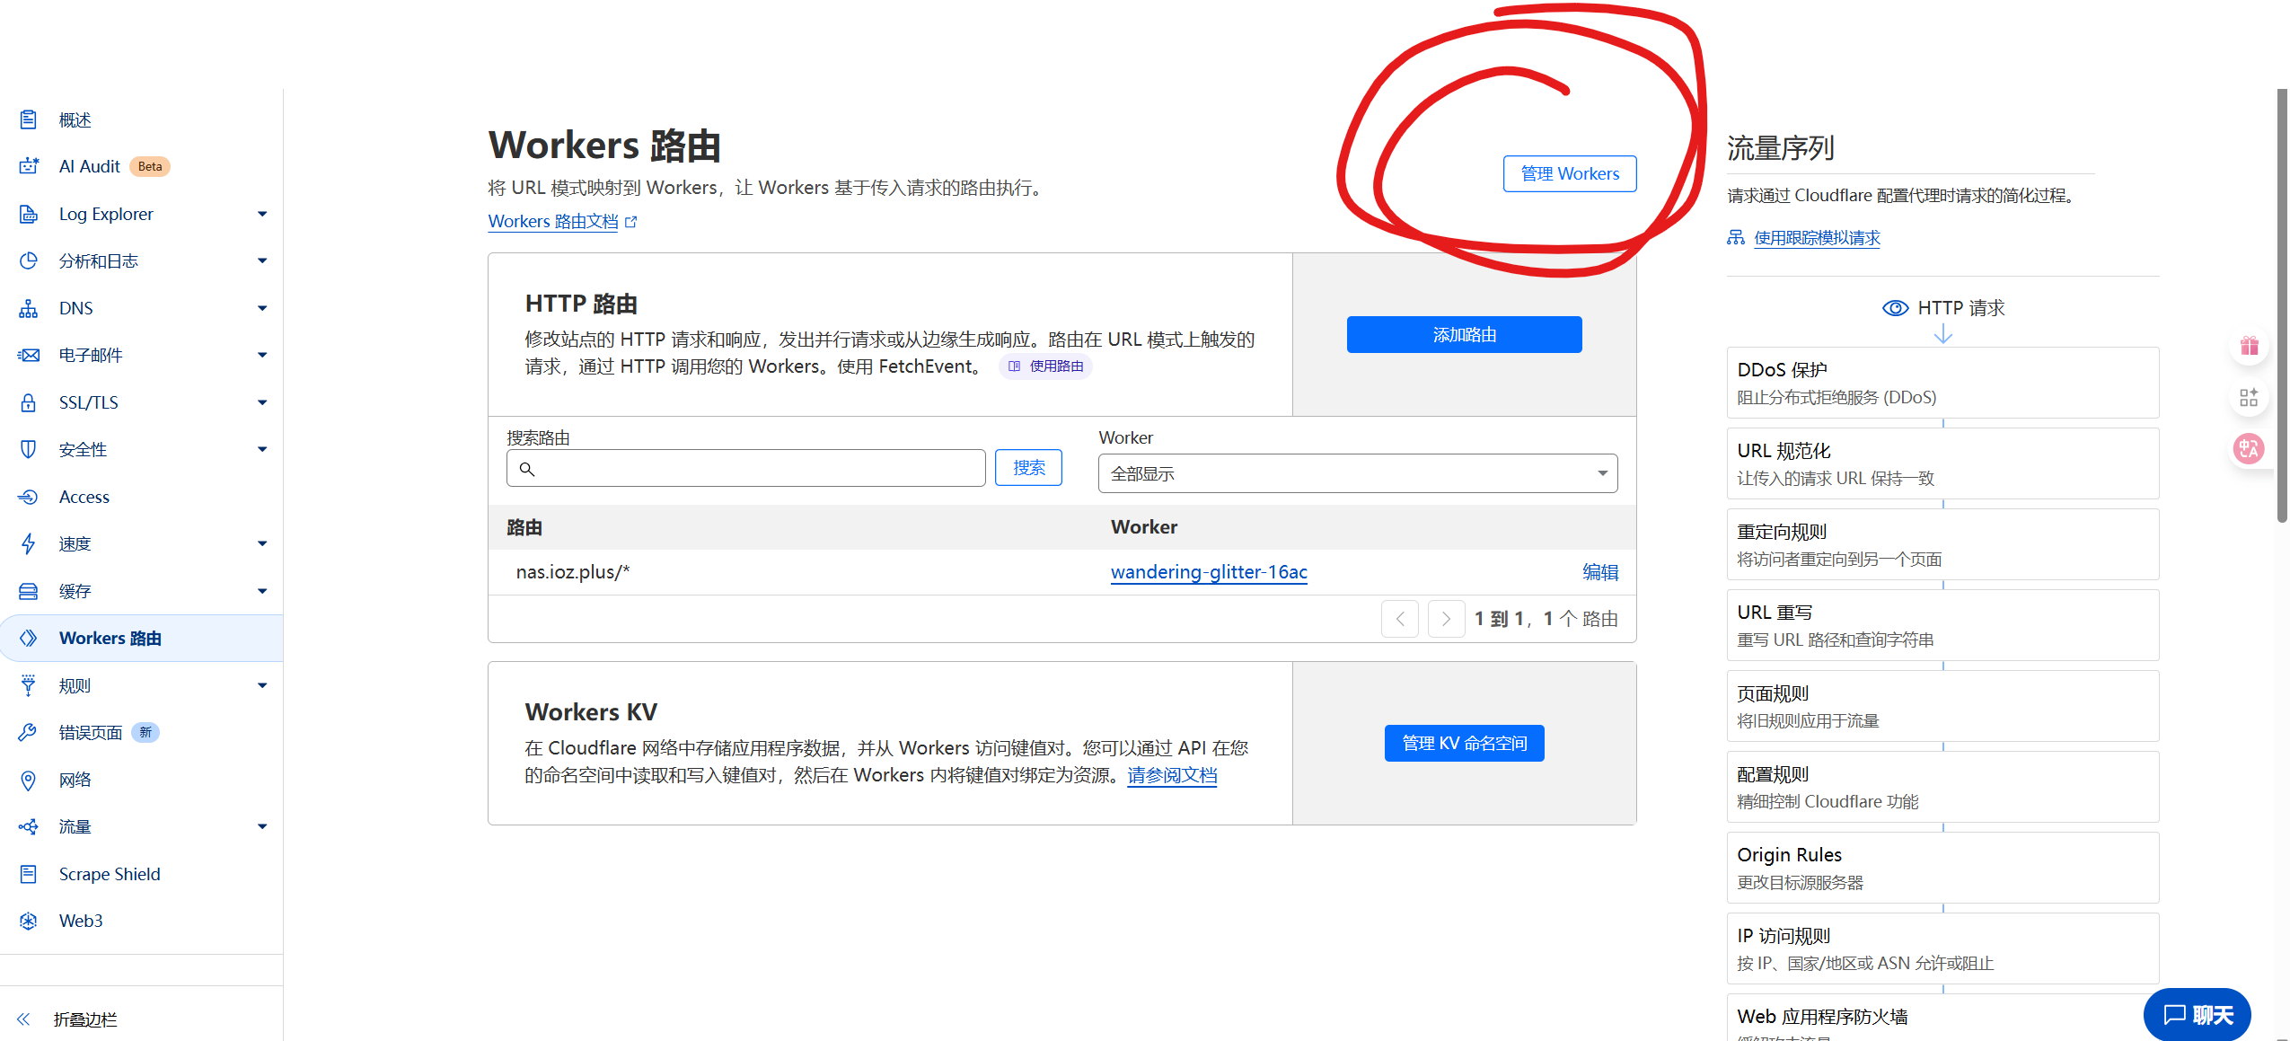Image resolution: width=2290 pixels, height=1041 pixels.
Task: Click the 错误页面 wrench icon
Action: coord(27,732)
